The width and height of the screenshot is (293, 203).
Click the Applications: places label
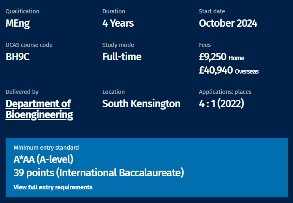click(x=225, y=92)
